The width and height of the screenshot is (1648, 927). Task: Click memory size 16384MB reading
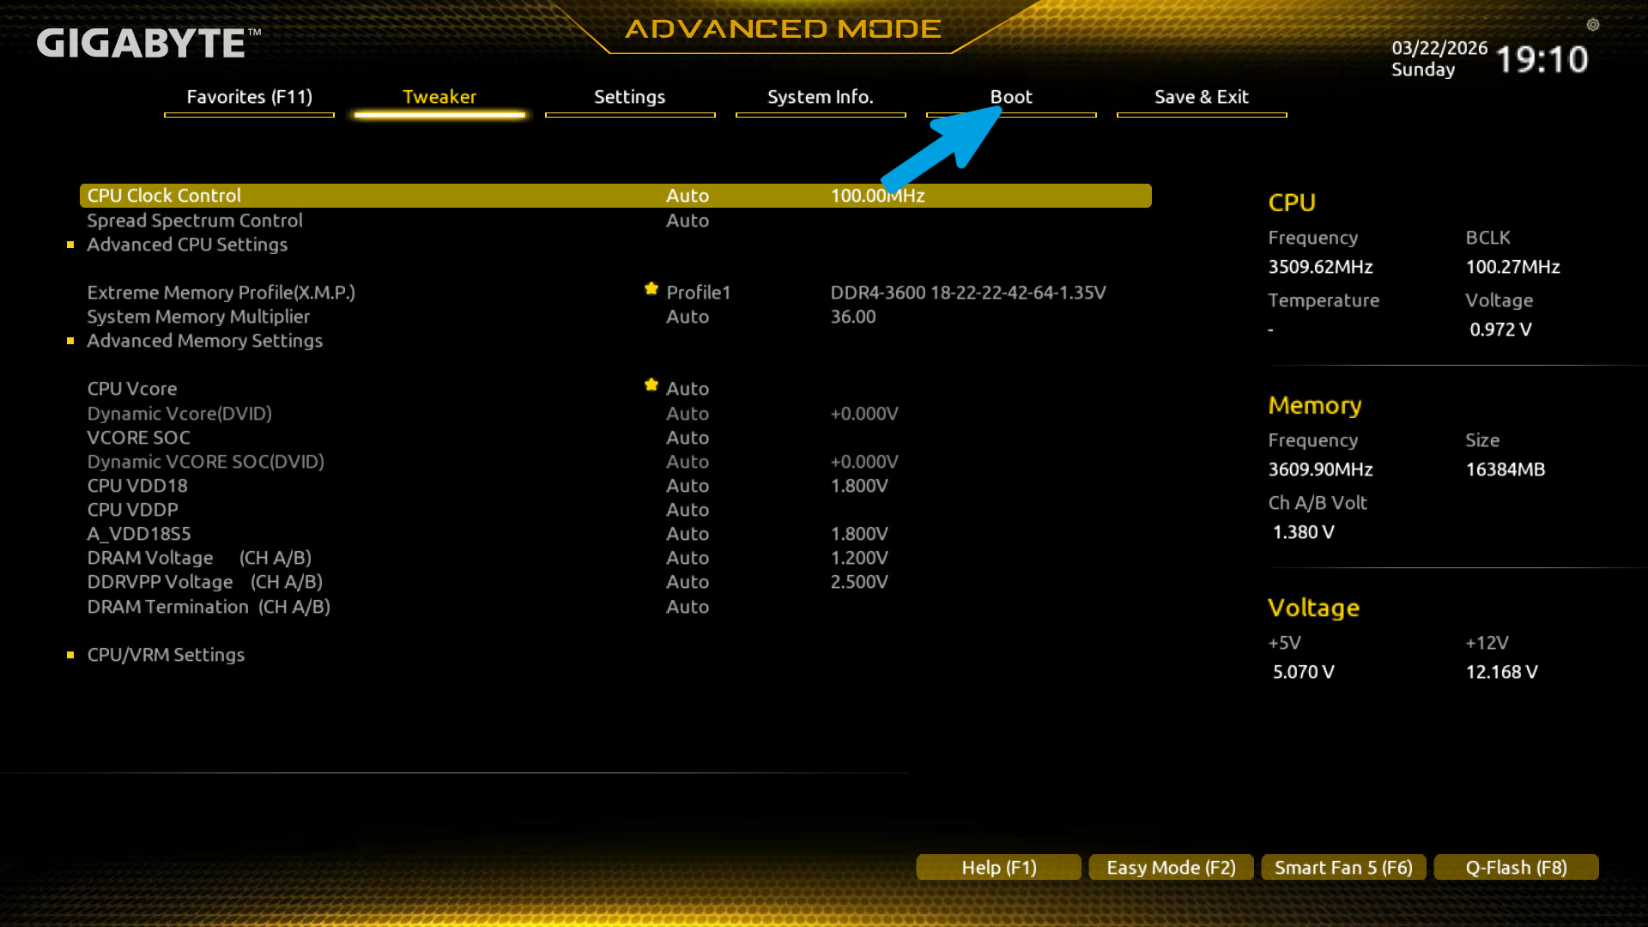click(1505, 470)
